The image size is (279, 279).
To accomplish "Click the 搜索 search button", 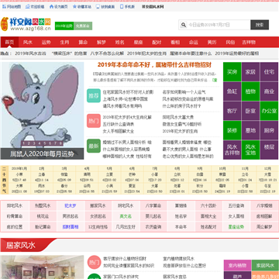I will (x=260, y=25).
